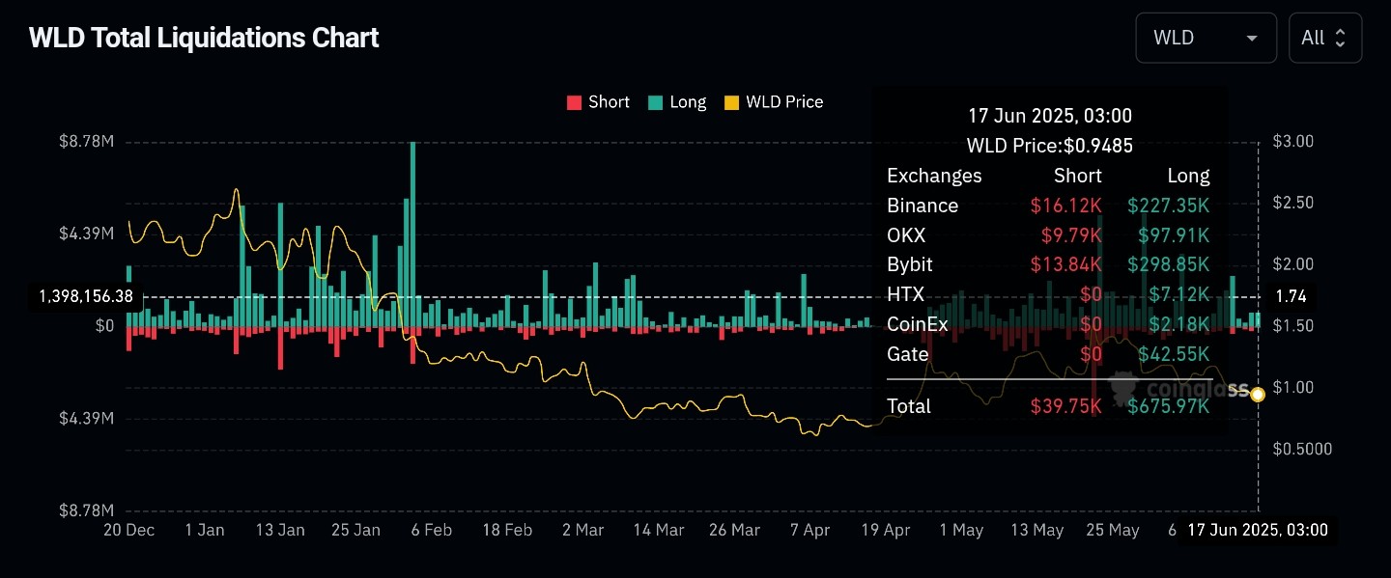Click the caret arrow in WLD dropdown

click(x=1252, y=39)
